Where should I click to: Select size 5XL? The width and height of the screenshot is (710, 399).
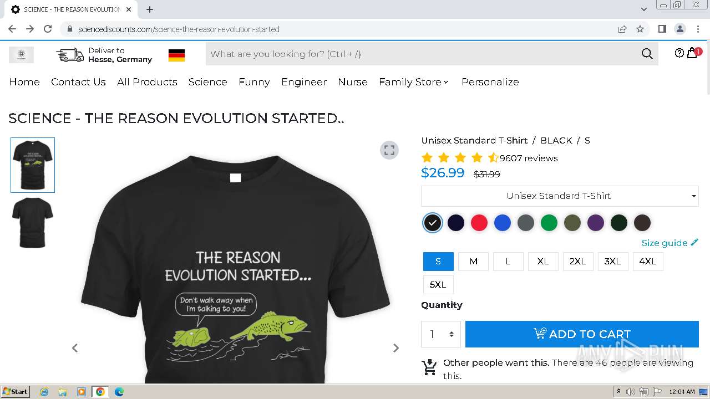tap(438, 285)
